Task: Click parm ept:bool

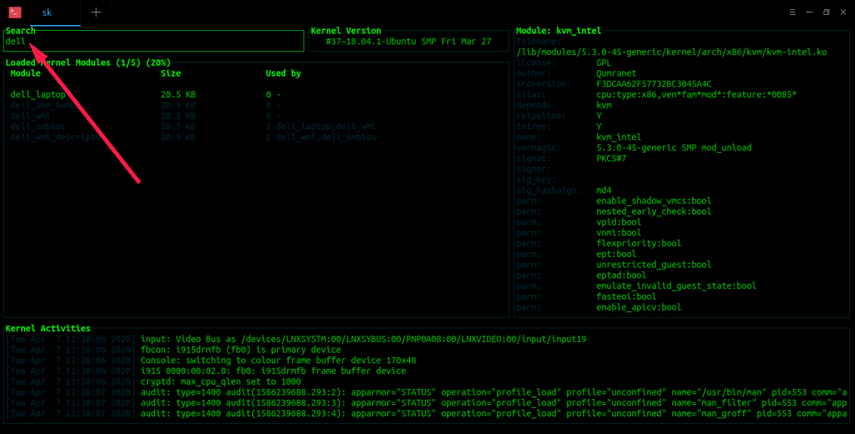Action: [x=616, y=254]
